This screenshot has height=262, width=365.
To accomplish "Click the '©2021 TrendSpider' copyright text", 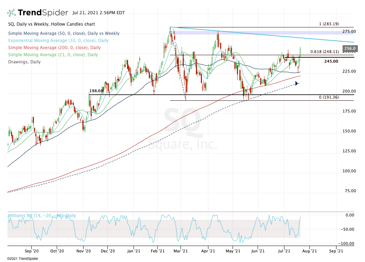I will [x=22, y=258].
